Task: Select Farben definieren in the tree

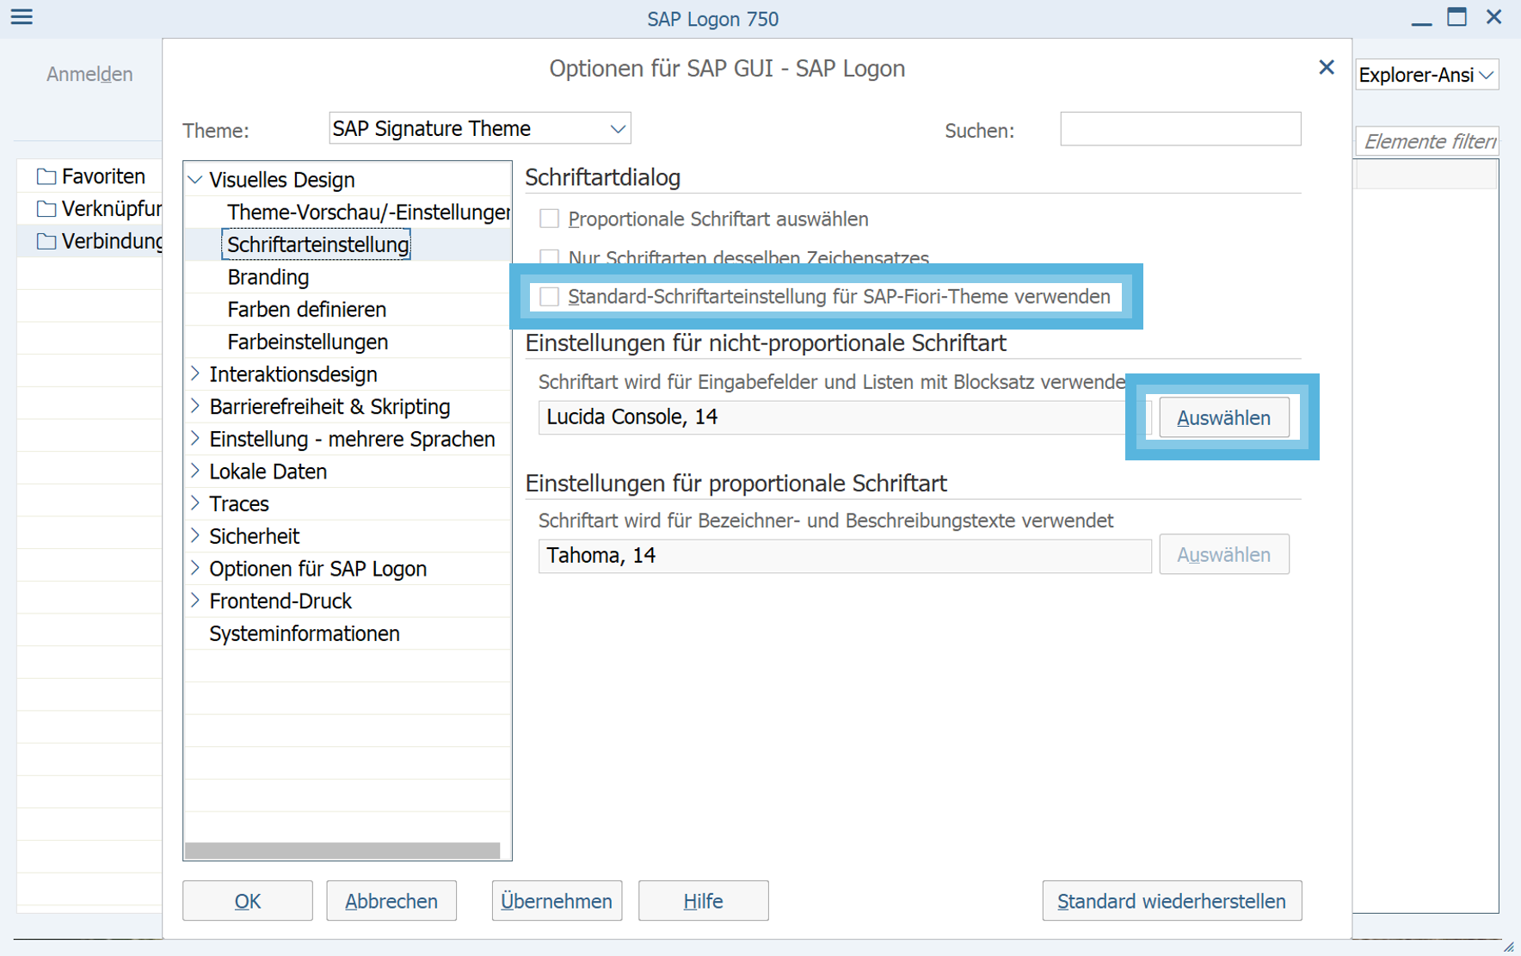Action: 306,310
